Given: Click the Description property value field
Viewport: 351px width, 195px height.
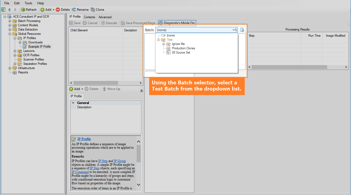Looking at the screenshot, I should 122,107.
